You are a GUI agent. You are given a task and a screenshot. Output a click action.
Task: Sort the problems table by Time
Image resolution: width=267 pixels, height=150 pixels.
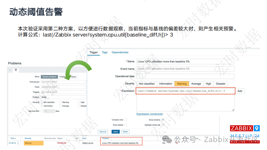[x=13, y=138]
